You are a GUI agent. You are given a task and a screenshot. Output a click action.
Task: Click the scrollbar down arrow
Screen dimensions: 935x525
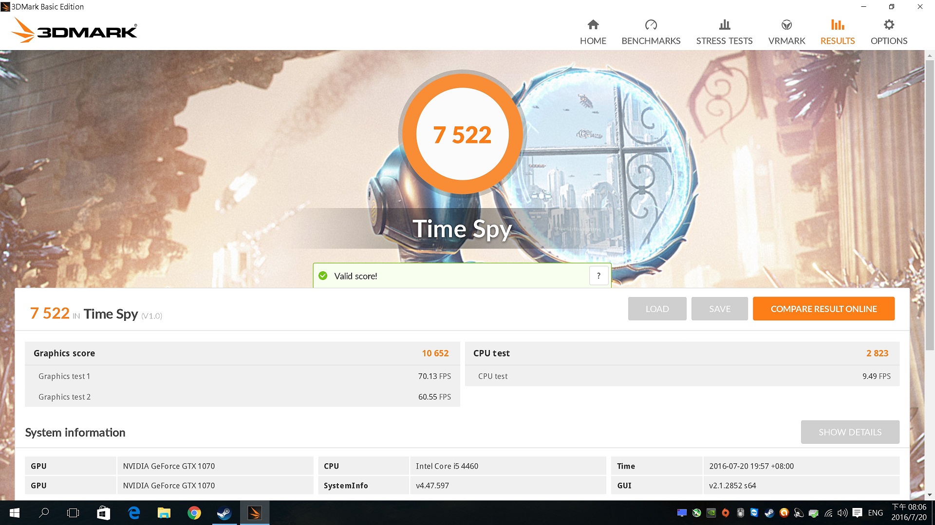pyautogui.click(x=930, y=495)
